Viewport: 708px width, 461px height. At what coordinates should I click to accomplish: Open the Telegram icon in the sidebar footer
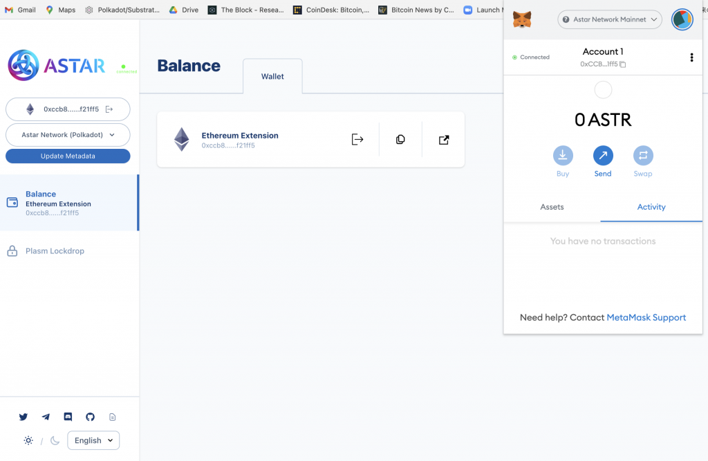pyautogui.click(x=46, y=417)
